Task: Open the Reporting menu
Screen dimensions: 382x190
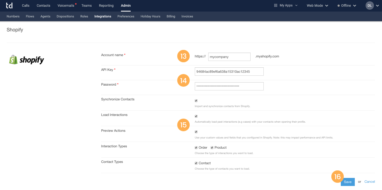Action: tap(106, 5)
